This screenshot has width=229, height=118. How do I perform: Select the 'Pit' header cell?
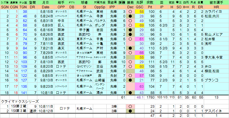click(150, 7)
